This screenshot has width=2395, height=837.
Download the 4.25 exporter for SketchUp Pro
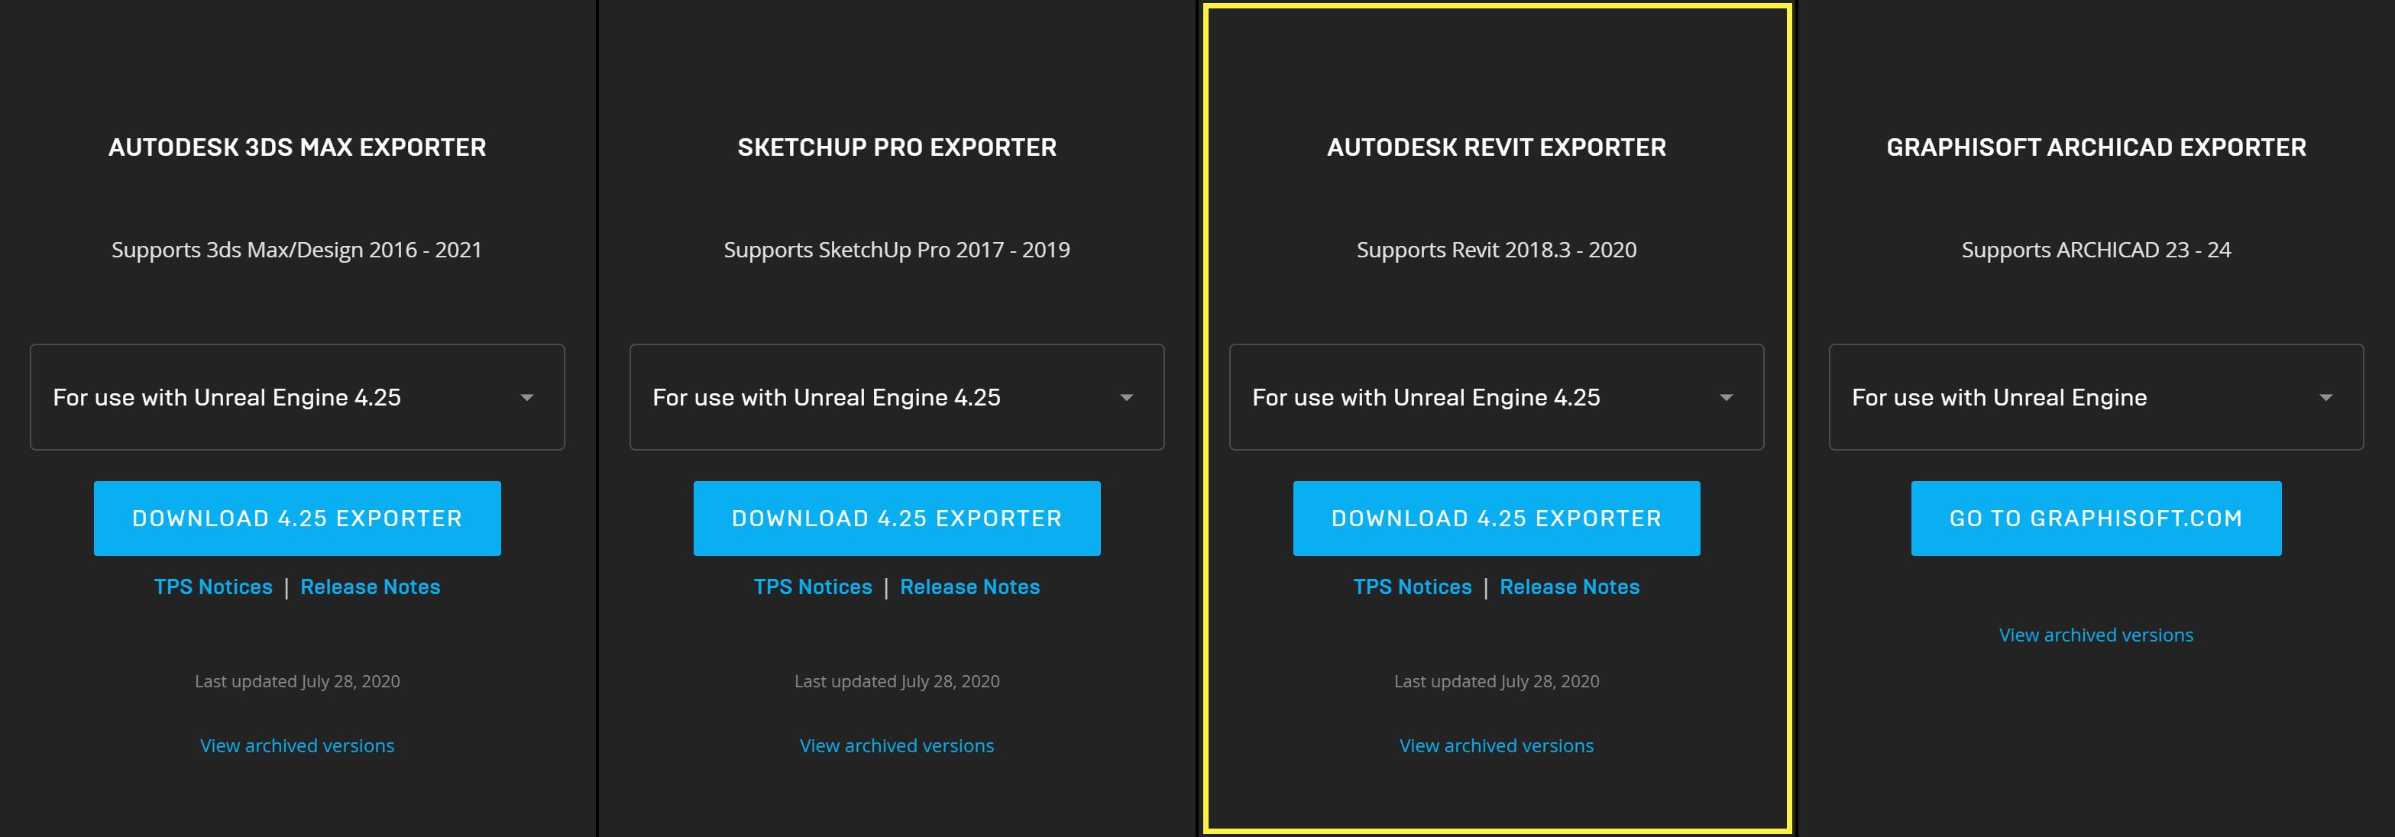click(x=896, y=519)
